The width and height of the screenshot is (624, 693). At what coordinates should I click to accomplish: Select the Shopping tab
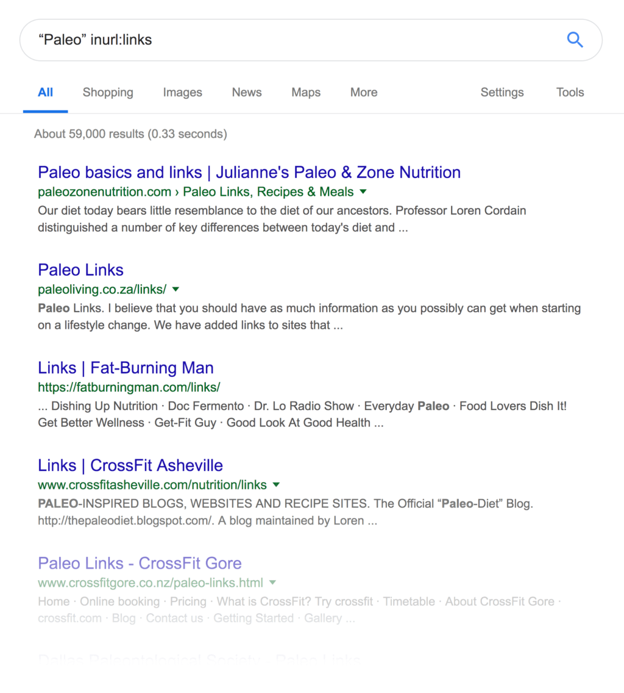point(108,92)
